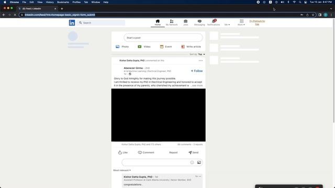Open Abenezer Girma's profile name
The image size is (335, 188).
[133, 68]
